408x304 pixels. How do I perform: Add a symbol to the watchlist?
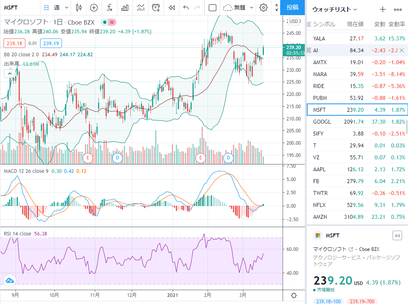383,10
